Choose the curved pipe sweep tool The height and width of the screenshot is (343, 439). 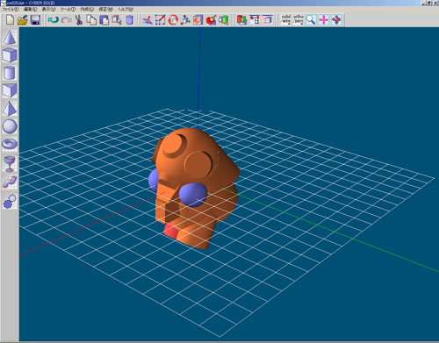(x=10, y=182)
